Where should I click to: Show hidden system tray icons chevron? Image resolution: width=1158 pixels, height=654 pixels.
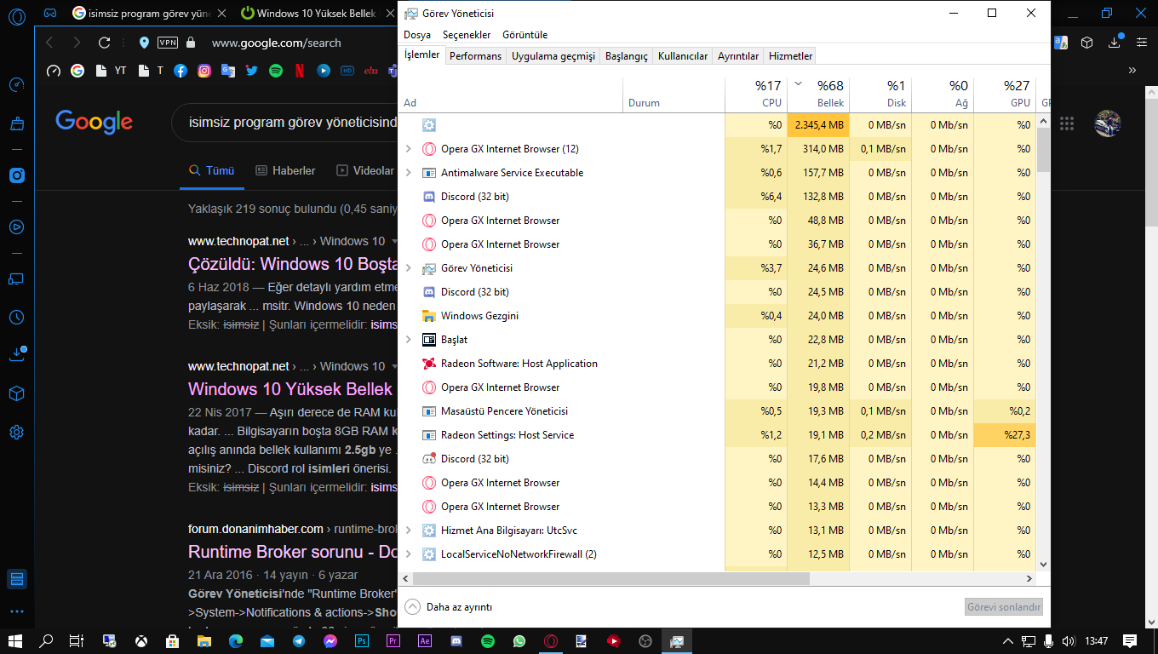1007,640
